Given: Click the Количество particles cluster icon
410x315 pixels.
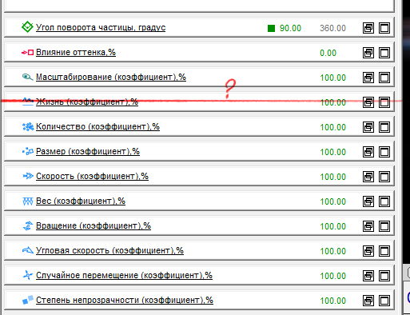Looking at the screenshot, I should [28, 126].
